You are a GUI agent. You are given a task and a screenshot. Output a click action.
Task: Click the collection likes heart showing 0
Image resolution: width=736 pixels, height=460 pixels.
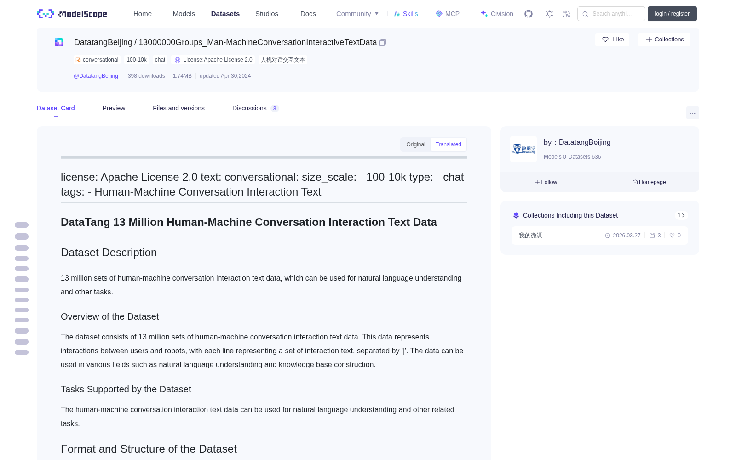675,236
